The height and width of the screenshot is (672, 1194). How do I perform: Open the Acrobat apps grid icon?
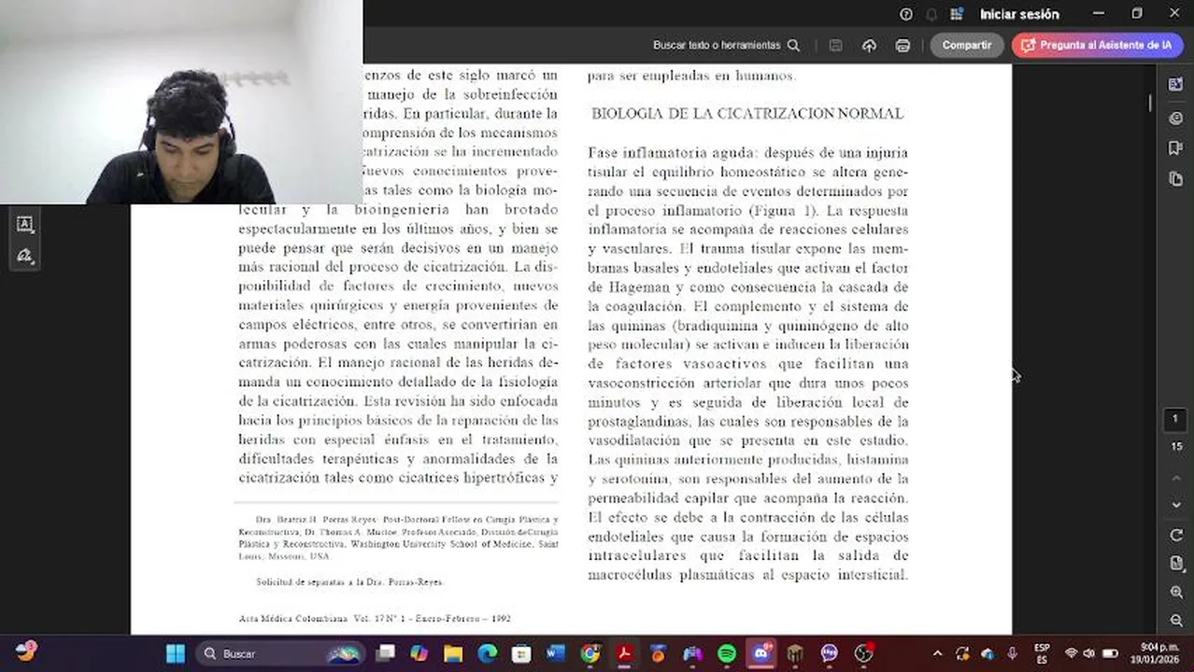tap(957, 14)
